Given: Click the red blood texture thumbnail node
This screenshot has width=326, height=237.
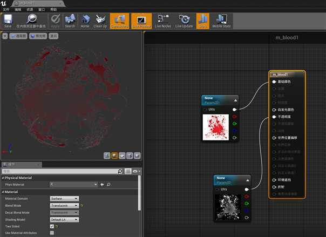Looking at the screenshot, I should pos(216,127).
